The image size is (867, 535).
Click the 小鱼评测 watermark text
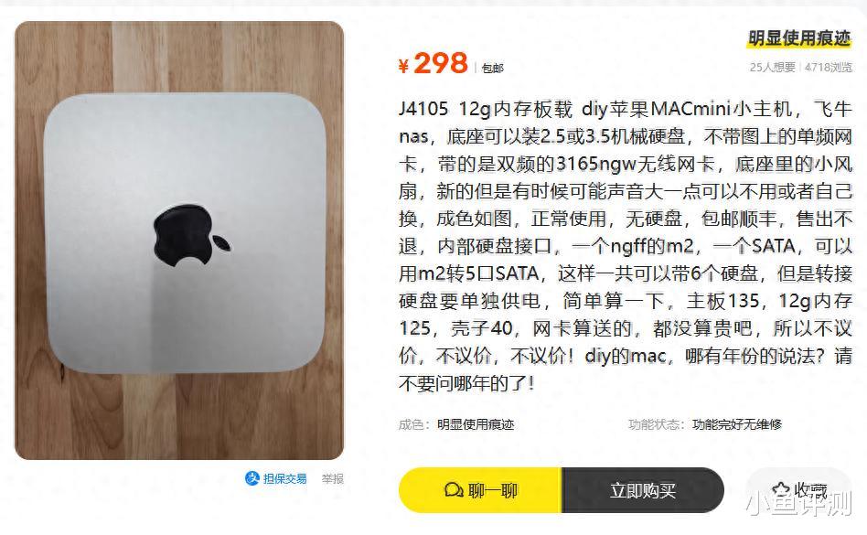tap(798, 503)
